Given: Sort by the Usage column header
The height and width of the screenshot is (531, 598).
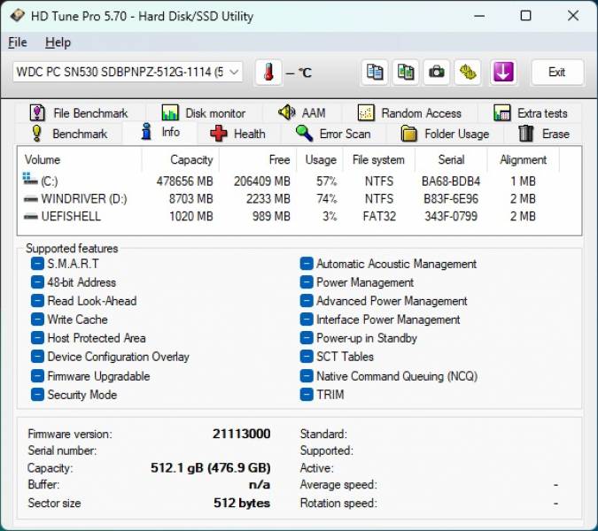Looking at the screenshot, I should click(x=320, y=159).
